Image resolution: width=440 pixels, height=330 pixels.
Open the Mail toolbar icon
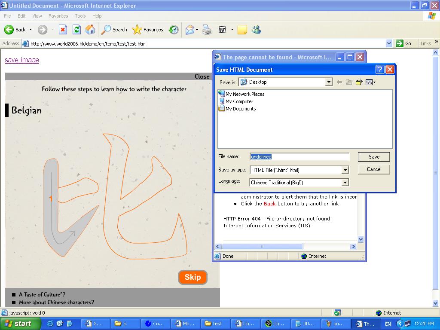tap(189, 30)
